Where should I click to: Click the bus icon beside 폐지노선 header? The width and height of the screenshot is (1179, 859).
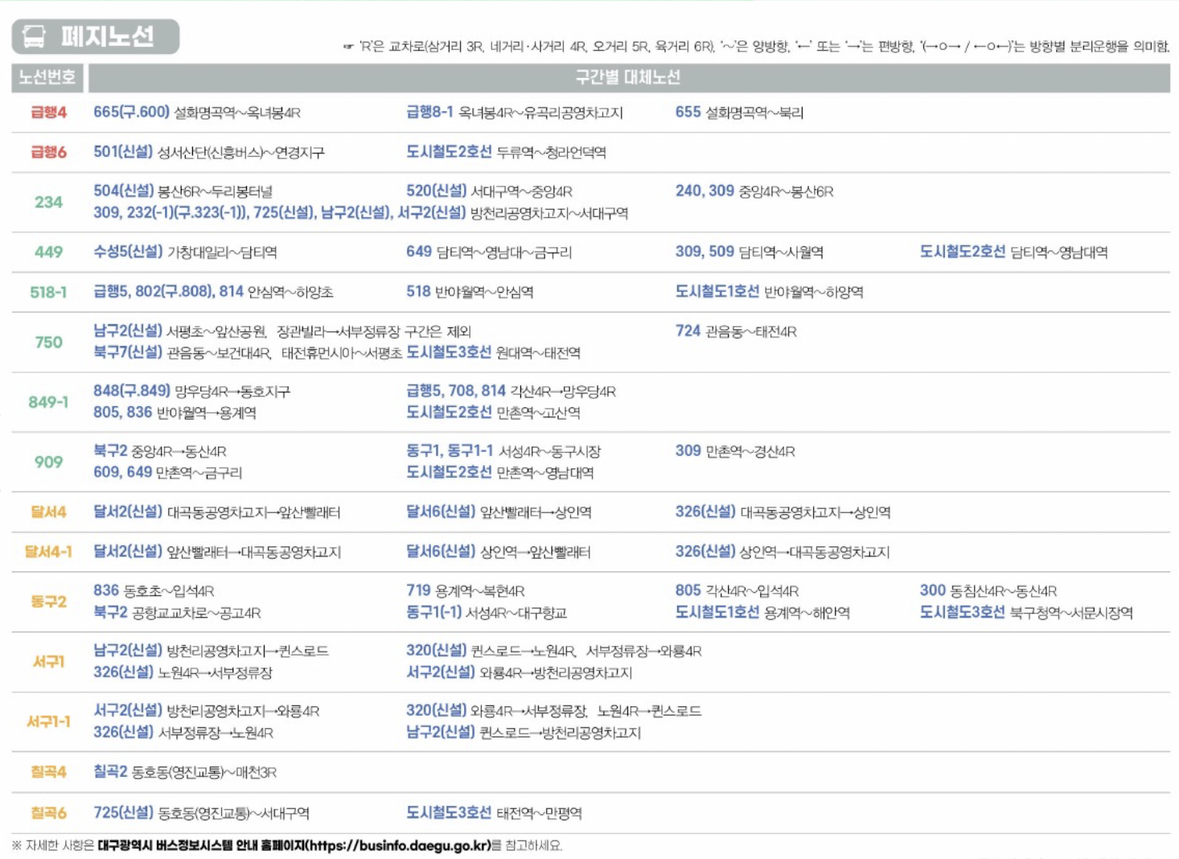pyautogui.click(x=33, y=33)
